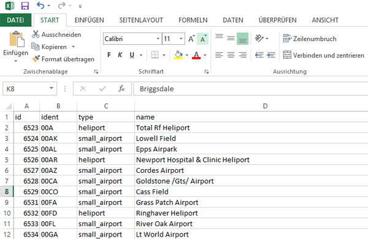Click the Undo arrow icon
Image resolution: width=368 pixels, height=239 pixels.
[x=40, y=6]
